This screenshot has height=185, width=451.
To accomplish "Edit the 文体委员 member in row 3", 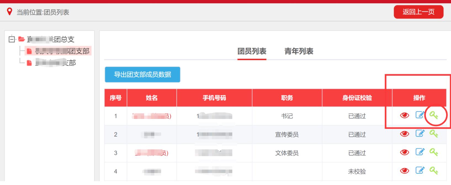I will [x=420, y=152].
